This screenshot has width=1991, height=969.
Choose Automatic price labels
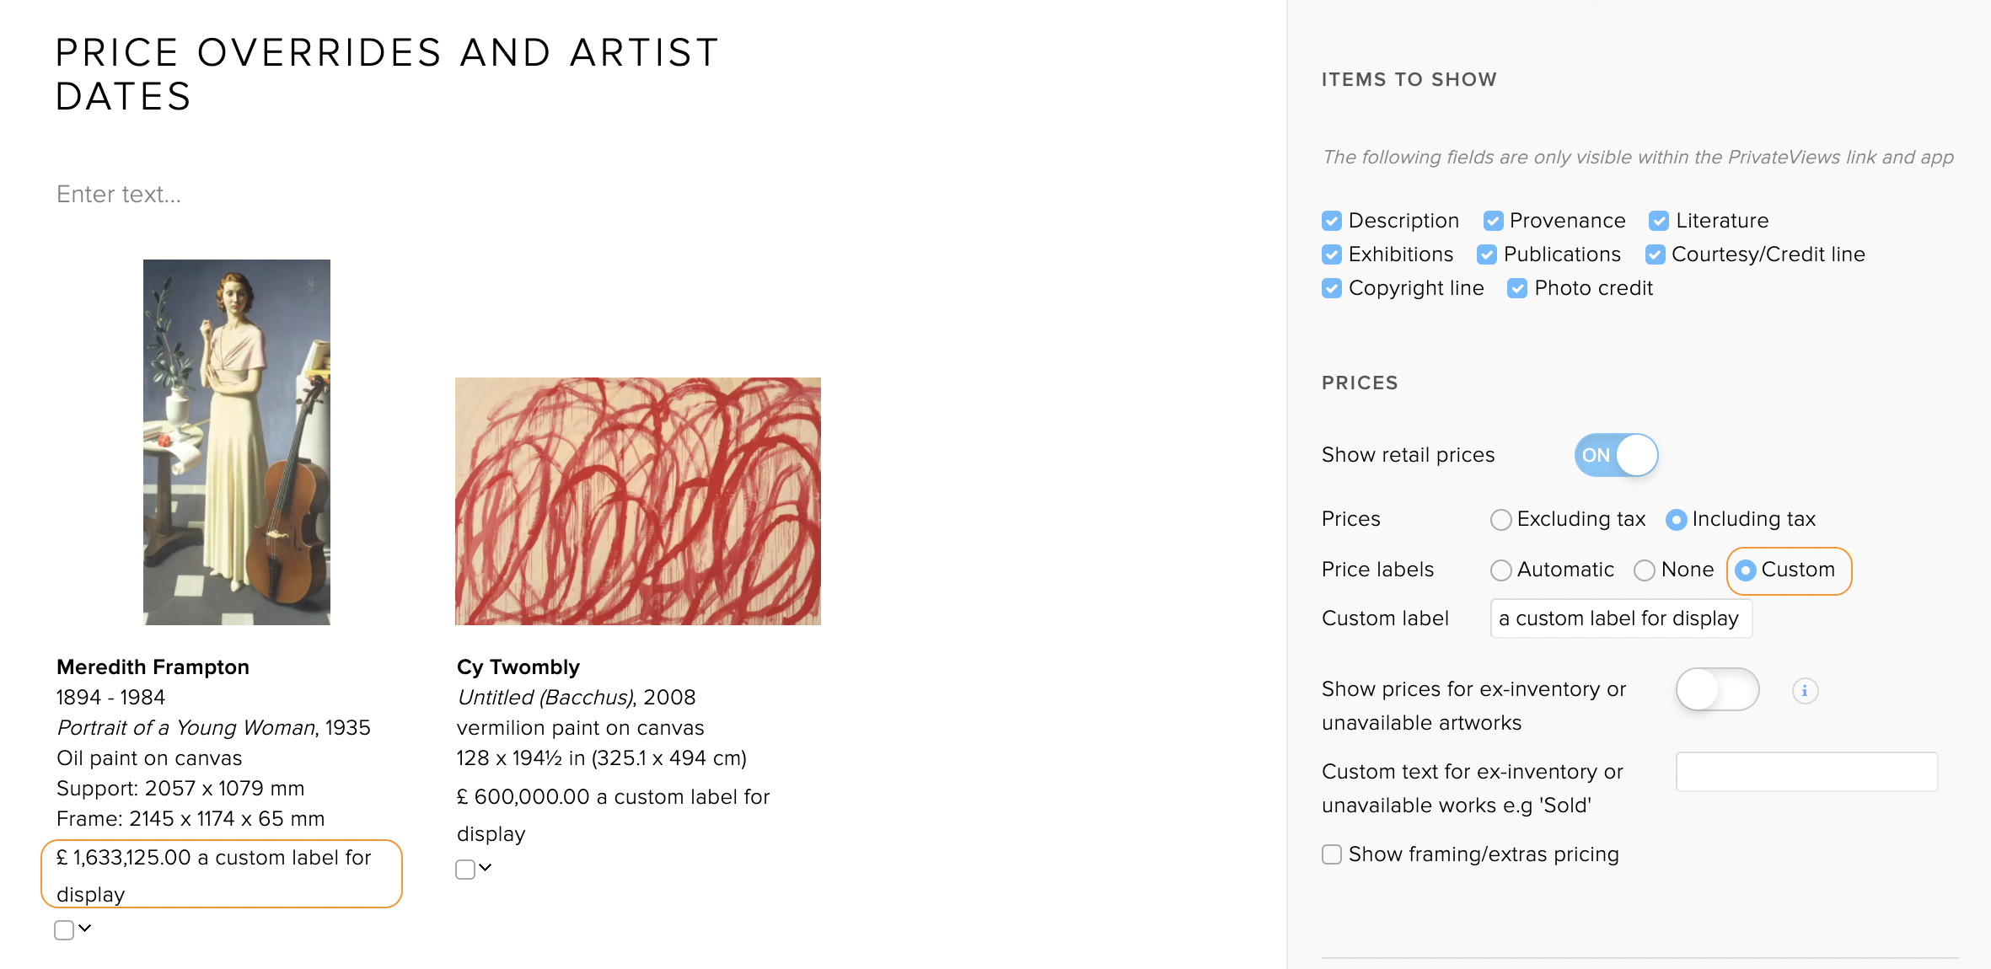(1500, 570)
